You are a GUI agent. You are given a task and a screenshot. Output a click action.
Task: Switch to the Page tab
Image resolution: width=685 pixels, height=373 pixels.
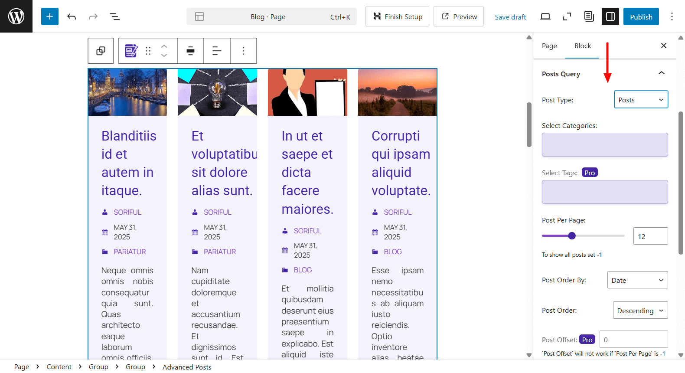point(549,46)
